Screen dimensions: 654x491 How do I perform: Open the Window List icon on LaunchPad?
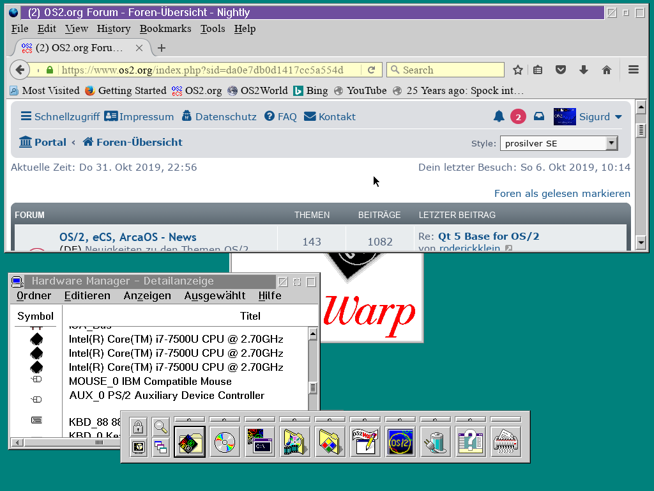tap(160, 448)
